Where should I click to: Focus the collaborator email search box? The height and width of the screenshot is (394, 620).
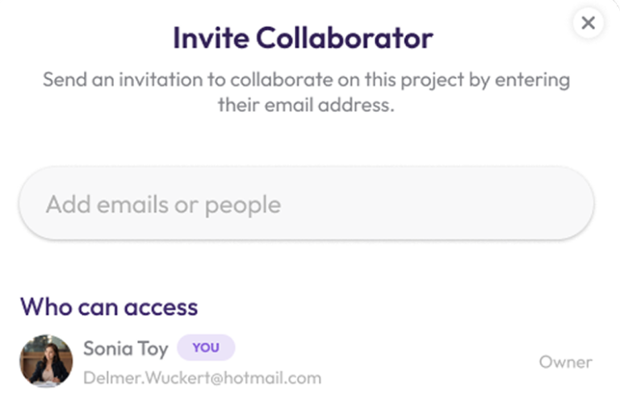point(307,203)
